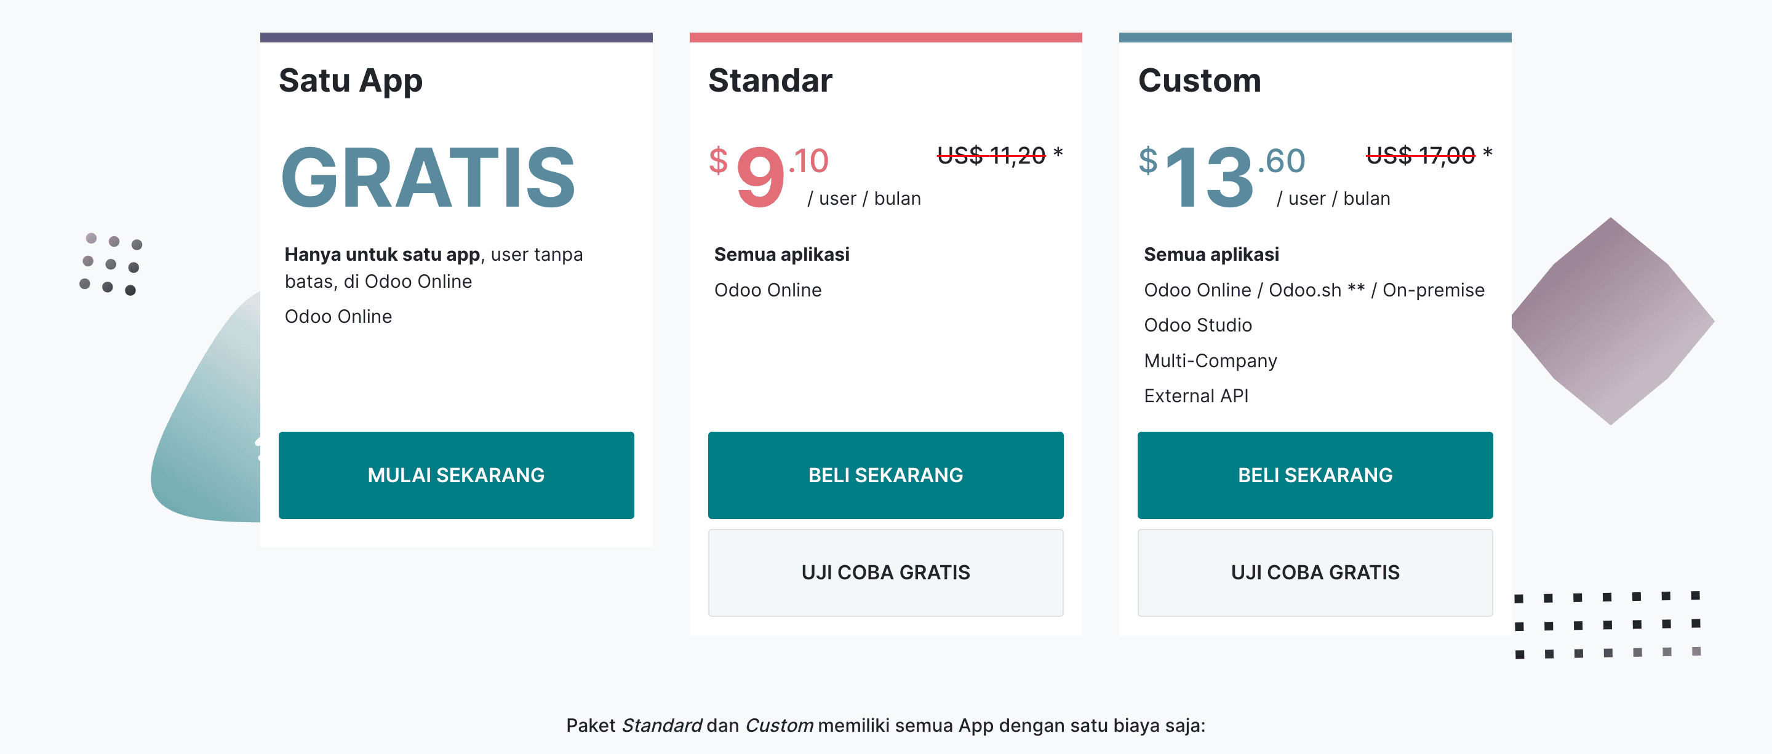1772x754 pixels.
Task: Click the black square dot grid
Action: [1607, 624]
